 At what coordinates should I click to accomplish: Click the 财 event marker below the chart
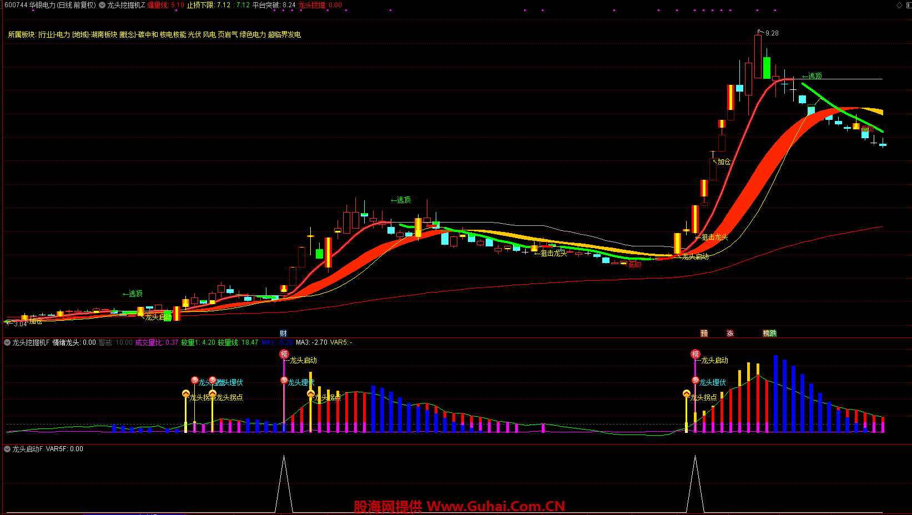(x=284, y=334)
